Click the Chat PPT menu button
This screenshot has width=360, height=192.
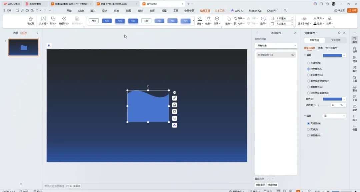[272, 11]
